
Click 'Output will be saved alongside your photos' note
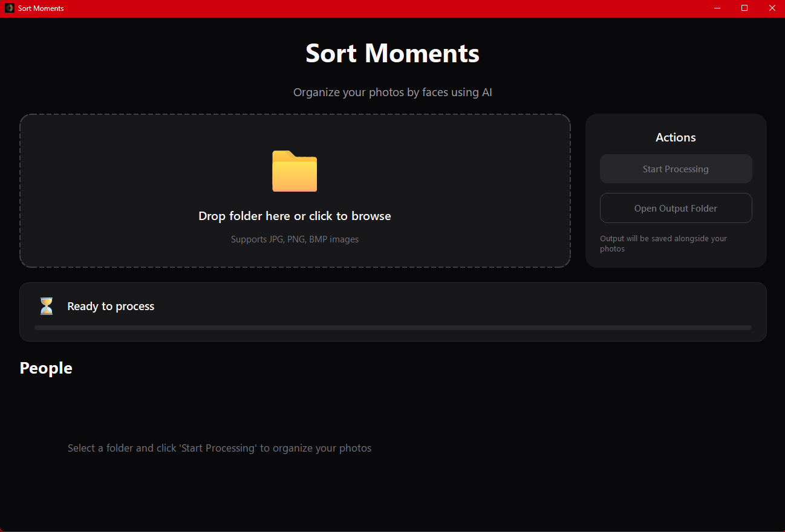(x=663, y=243)
